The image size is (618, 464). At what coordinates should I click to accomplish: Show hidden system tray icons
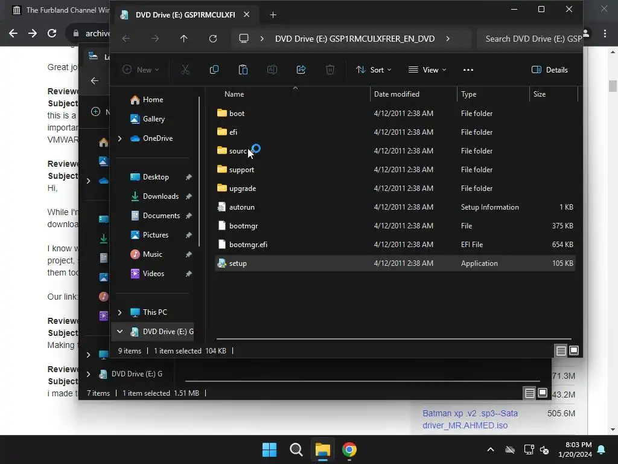click(x=490, y=449)
